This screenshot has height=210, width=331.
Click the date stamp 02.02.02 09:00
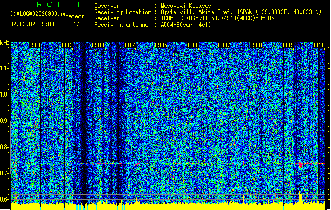point(32,24)
